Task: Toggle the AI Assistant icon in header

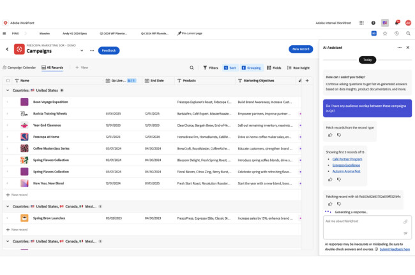Action: click(x=385, y=23)
